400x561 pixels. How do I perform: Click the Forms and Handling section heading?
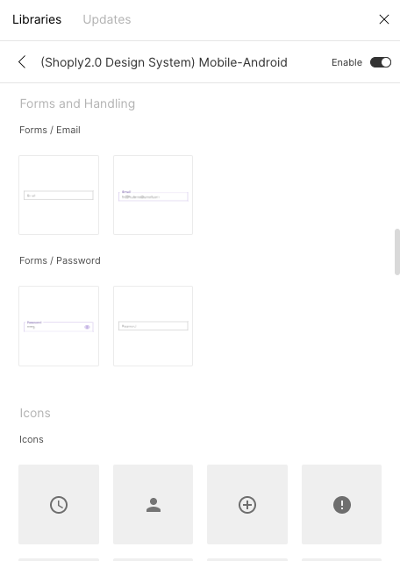click(x=77, y=103)
